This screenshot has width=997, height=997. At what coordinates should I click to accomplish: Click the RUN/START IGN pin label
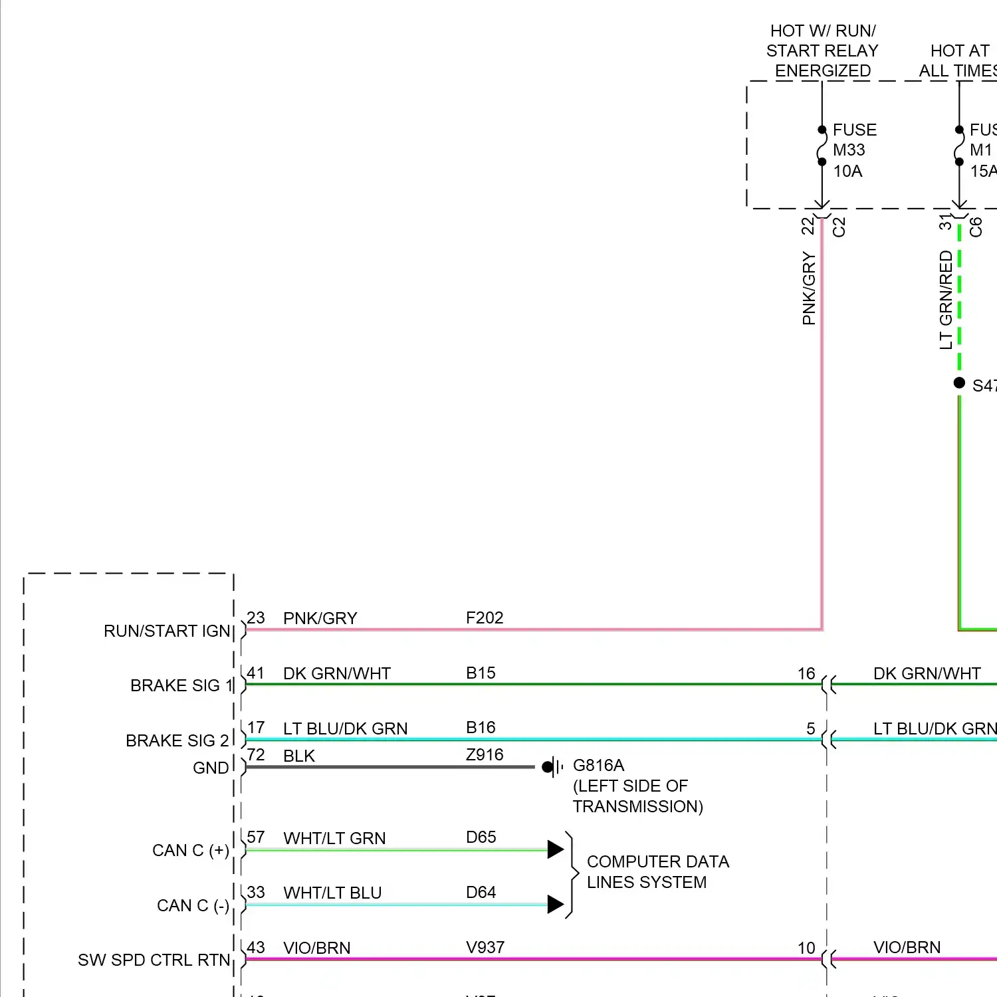click(x=167, y=631)
